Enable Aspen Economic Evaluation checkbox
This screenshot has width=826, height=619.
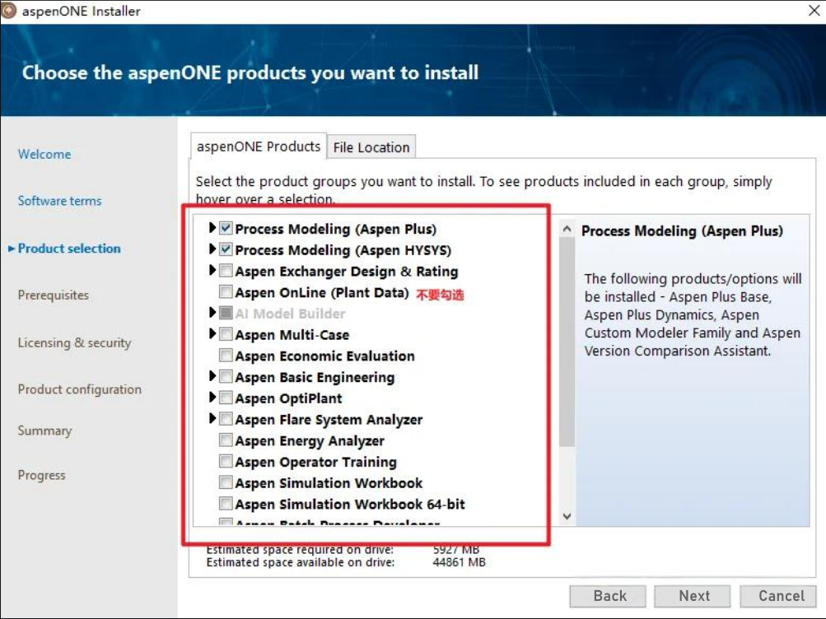[x=226, y=355]
